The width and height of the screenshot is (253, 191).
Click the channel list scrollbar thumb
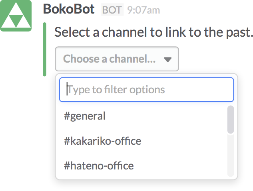pos(231,119)
